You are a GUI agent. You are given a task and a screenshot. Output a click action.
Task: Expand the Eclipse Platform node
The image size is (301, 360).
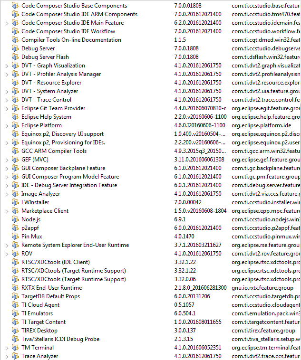click(x=7, y=126)
